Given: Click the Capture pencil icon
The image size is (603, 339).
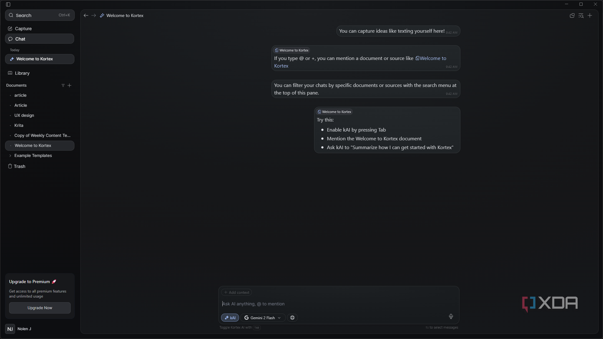Looking at the screenshot, I should (10, 29).
